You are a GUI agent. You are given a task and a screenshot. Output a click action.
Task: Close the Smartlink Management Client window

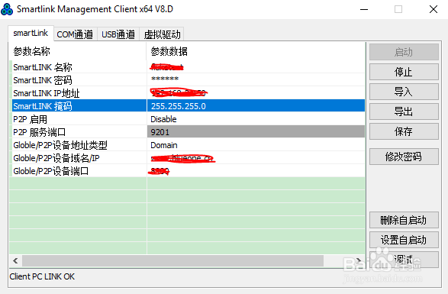(433, 9)
